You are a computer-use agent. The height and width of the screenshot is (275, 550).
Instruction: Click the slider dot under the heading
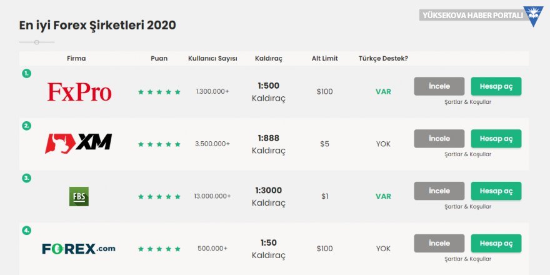(37, 42)
